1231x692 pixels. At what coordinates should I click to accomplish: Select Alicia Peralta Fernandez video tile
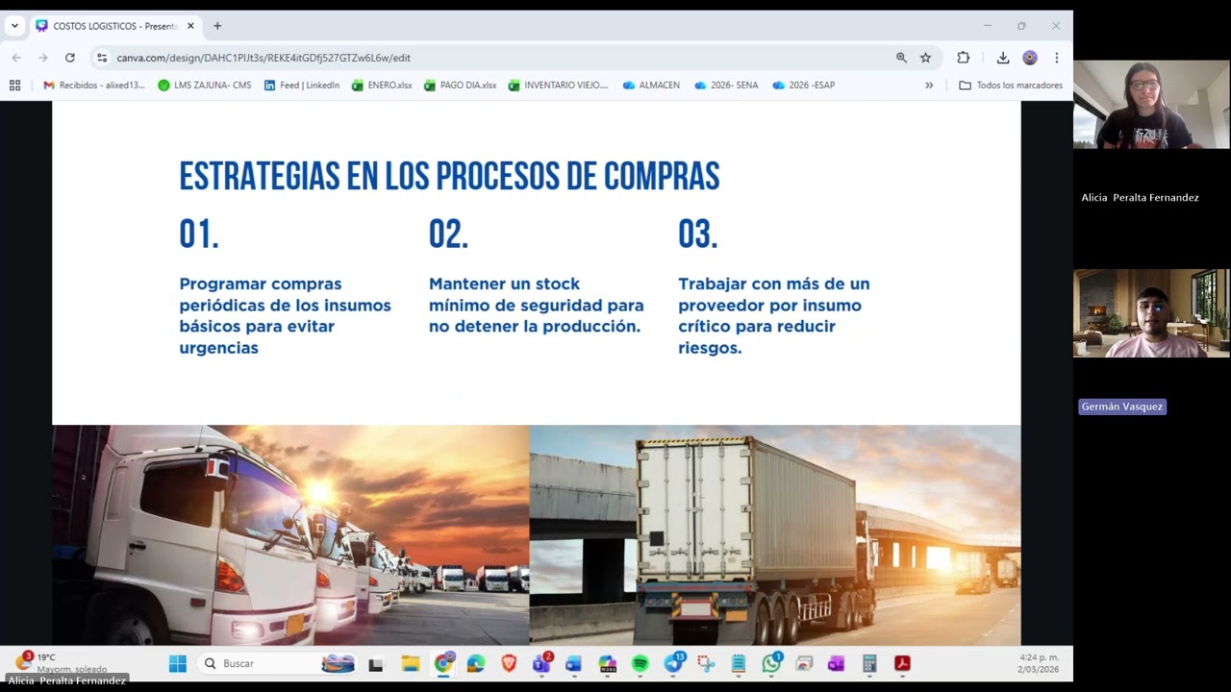[1151, 105]
